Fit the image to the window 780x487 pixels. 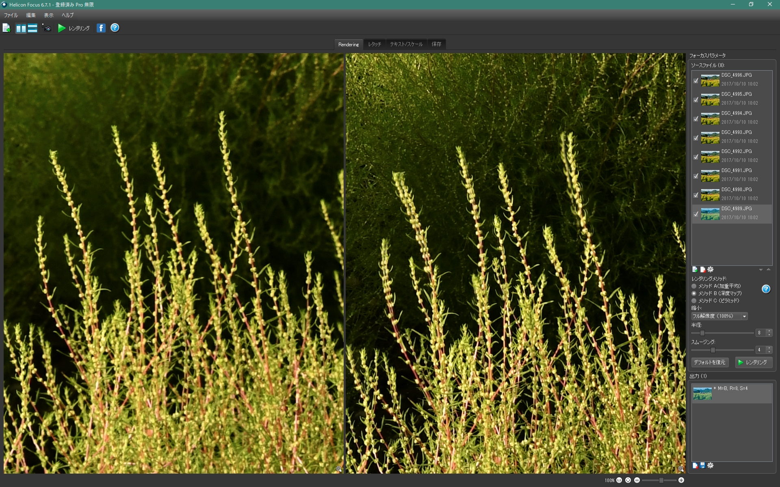tap(628, 480)
